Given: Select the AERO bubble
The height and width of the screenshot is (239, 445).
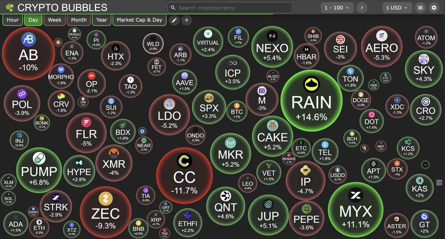Looking at the screenshot, I should pos(382,46).
